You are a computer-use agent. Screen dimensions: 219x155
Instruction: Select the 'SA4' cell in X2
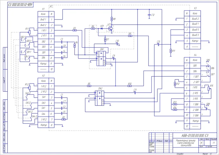pyautogui.click(x=43, y=114)
